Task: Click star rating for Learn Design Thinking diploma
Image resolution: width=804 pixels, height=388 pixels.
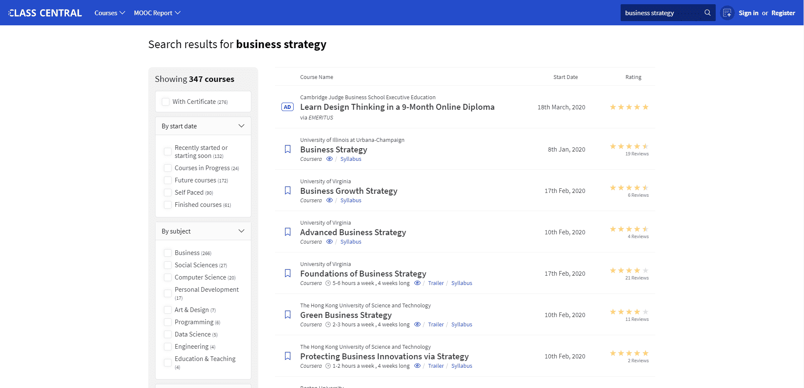Action: point(629,107)
